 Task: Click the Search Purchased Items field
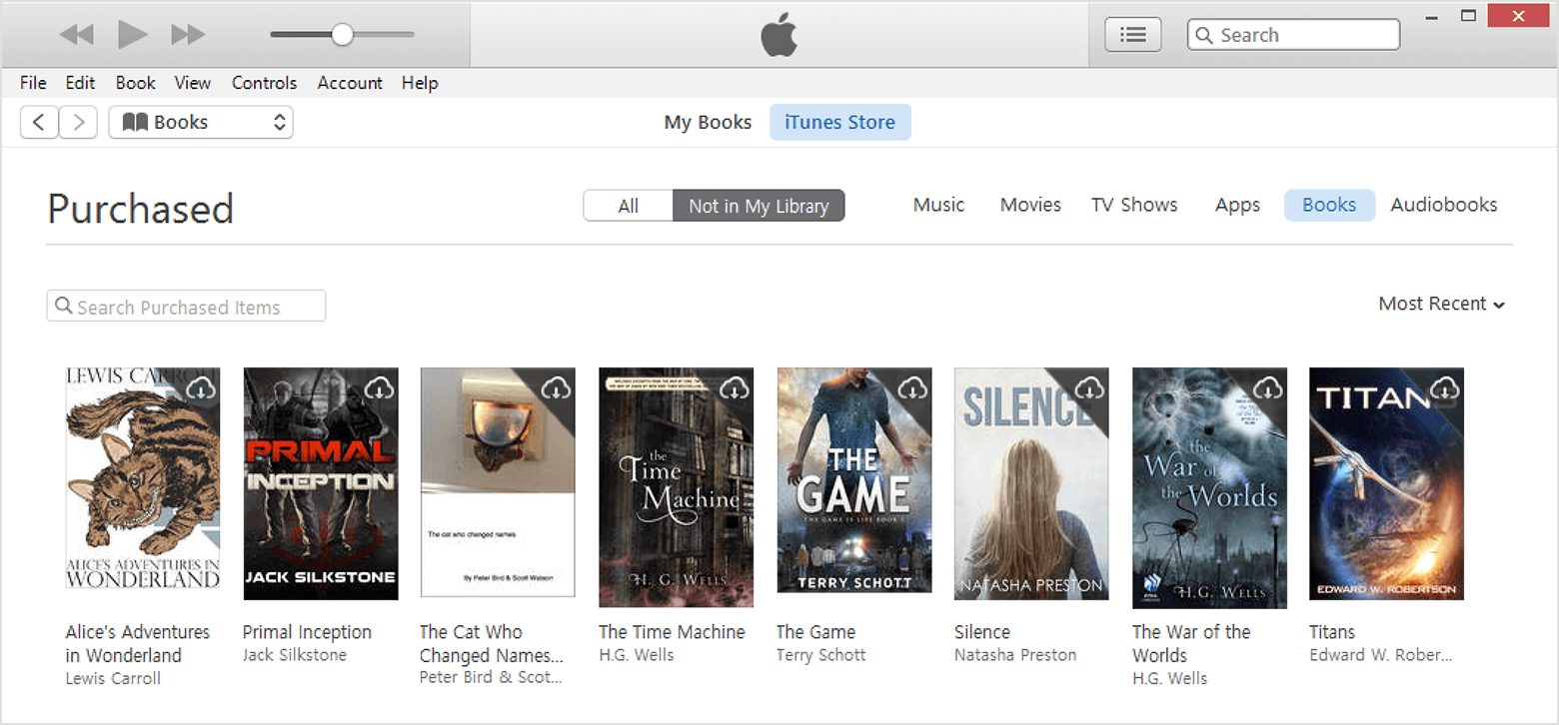click(x=186, y=307)
